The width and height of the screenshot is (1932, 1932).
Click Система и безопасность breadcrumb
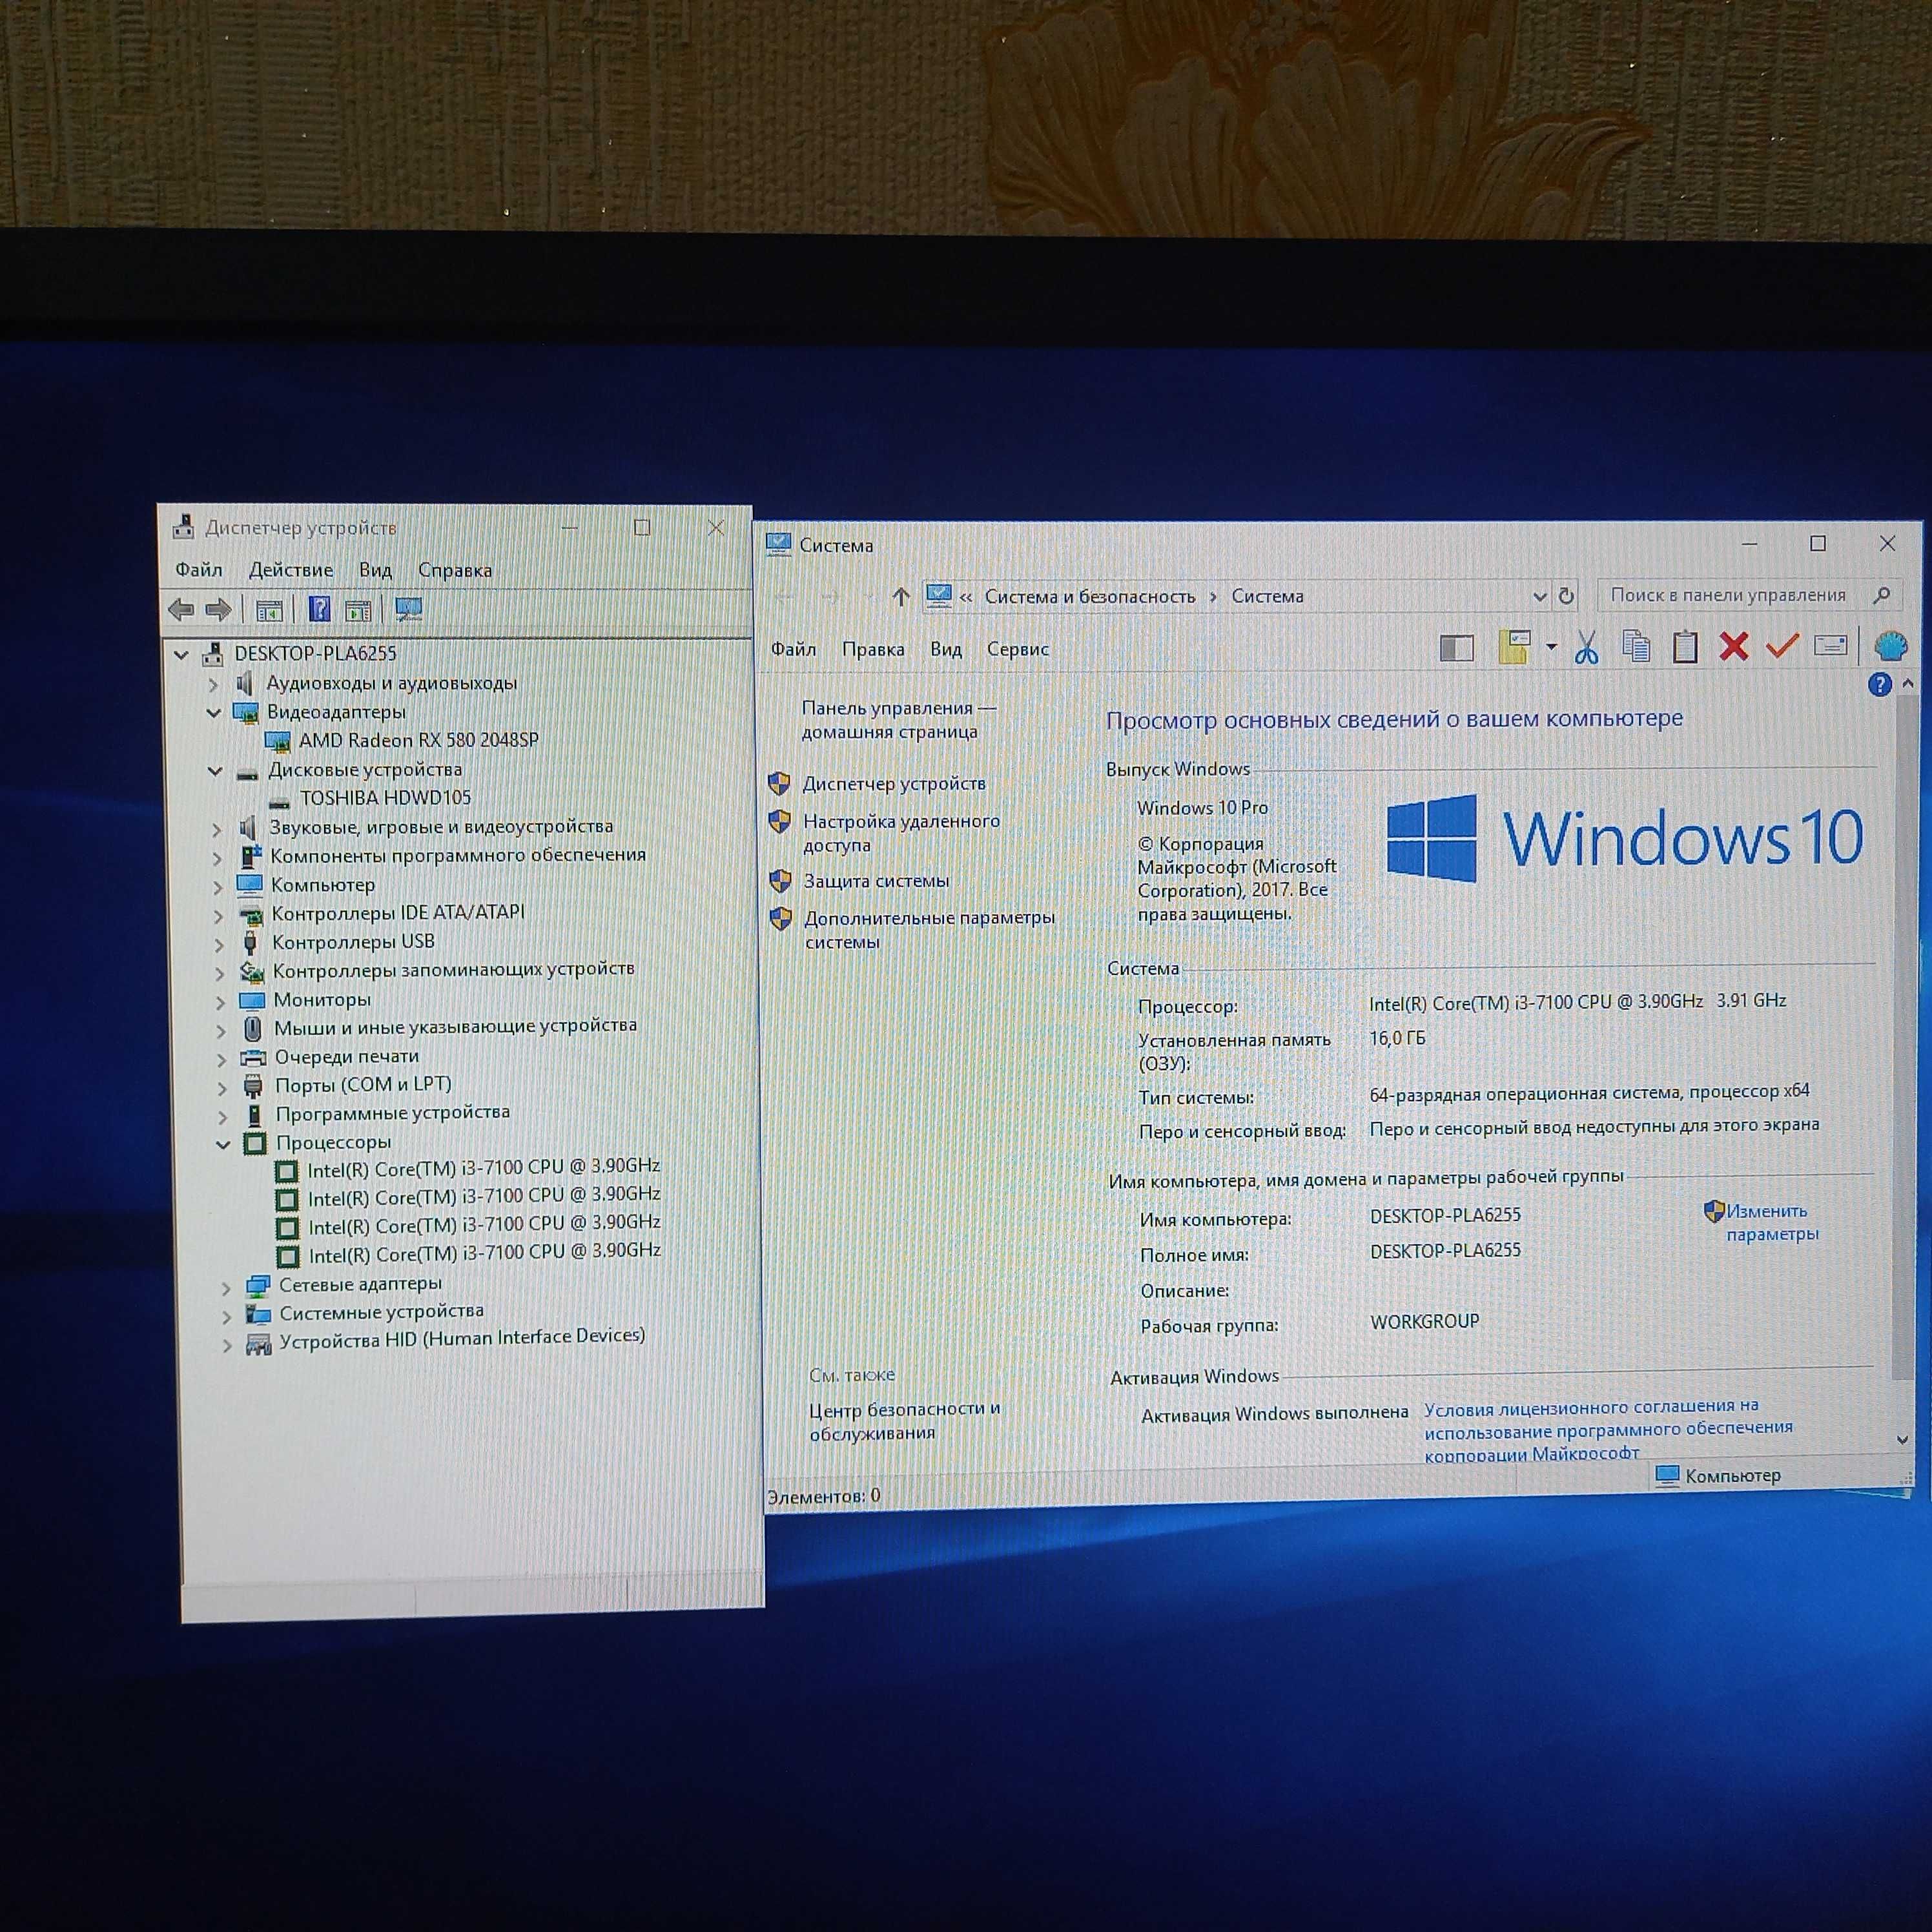1090,596
